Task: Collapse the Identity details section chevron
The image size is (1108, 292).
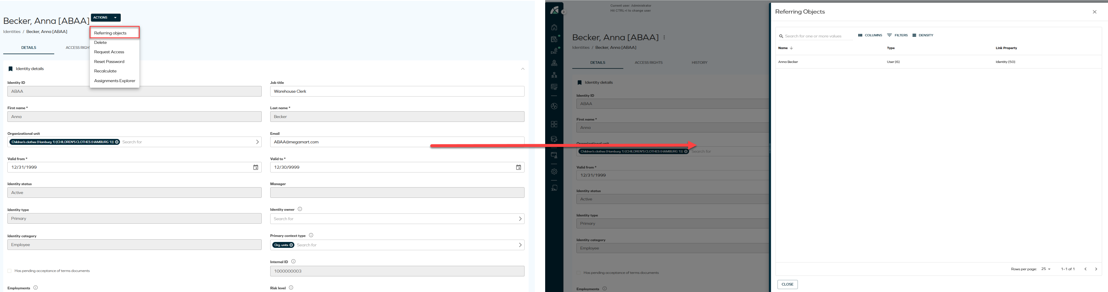Action: coord(522,69)
